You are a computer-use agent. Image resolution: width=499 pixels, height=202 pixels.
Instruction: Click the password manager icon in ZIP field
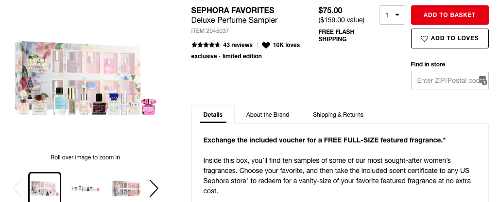pos(482,80)
